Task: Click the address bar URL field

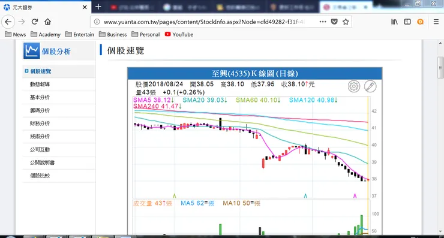Action: 204,22
